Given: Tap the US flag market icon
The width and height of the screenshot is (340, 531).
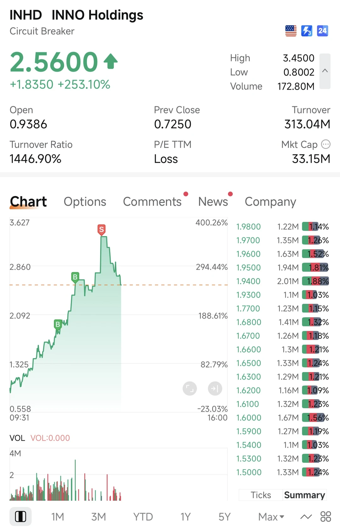Looking at the screenshot, I should [291, 31].
